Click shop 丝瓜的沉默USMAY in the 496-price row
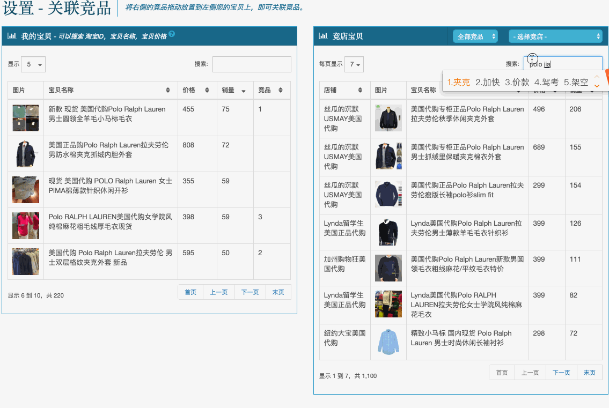 pos(343,119)
